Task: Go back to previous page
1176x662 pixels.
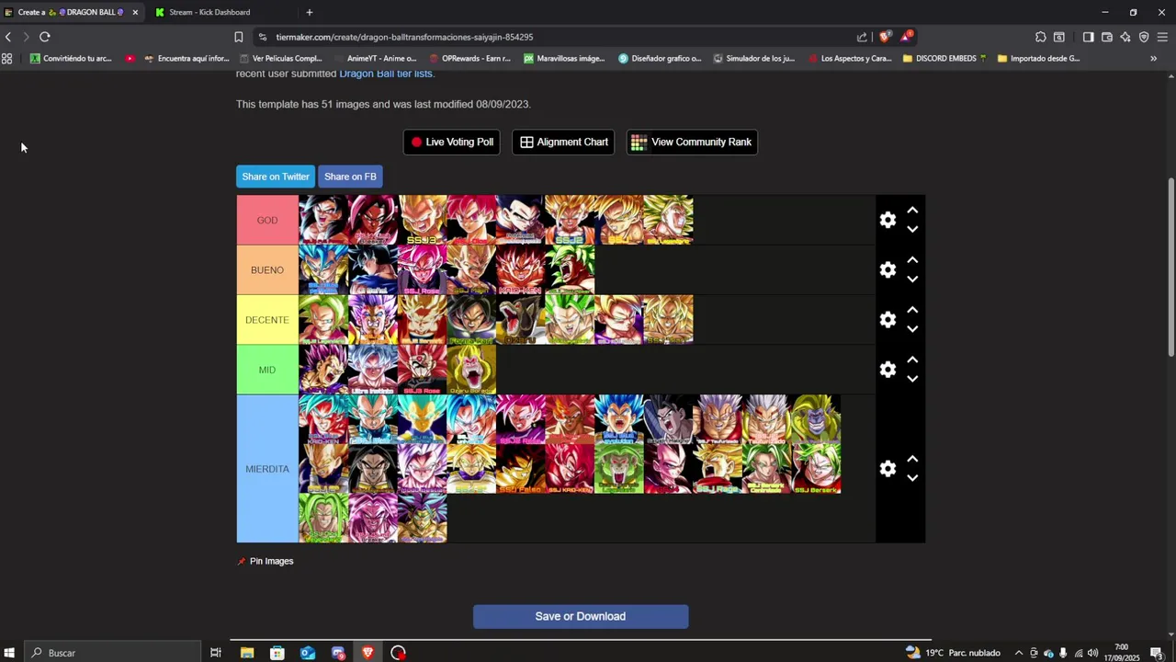Action: (8, 37)
